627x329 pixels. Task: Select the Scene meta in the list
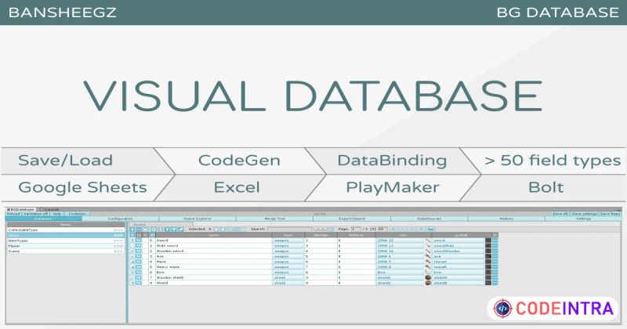[x=66, y=251]
